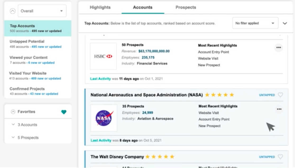This screenshot has width=295, height=168.
Task: Switch to the Accounts tab
Action: tap(142, 7)
